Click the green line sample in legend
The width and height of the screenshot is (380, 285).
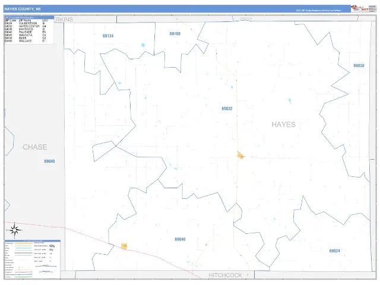[24, 277]
